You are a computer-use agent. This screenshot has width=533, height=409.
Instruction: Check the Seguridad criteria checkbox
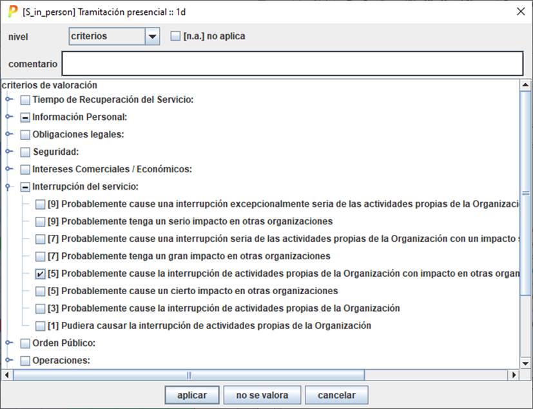[x=25, y=152]
